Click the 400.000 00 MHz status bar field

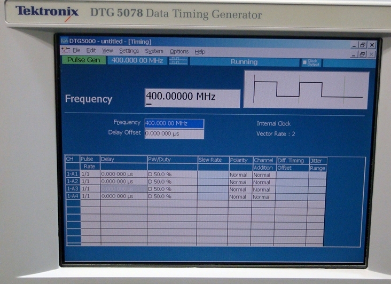(137, 60)
